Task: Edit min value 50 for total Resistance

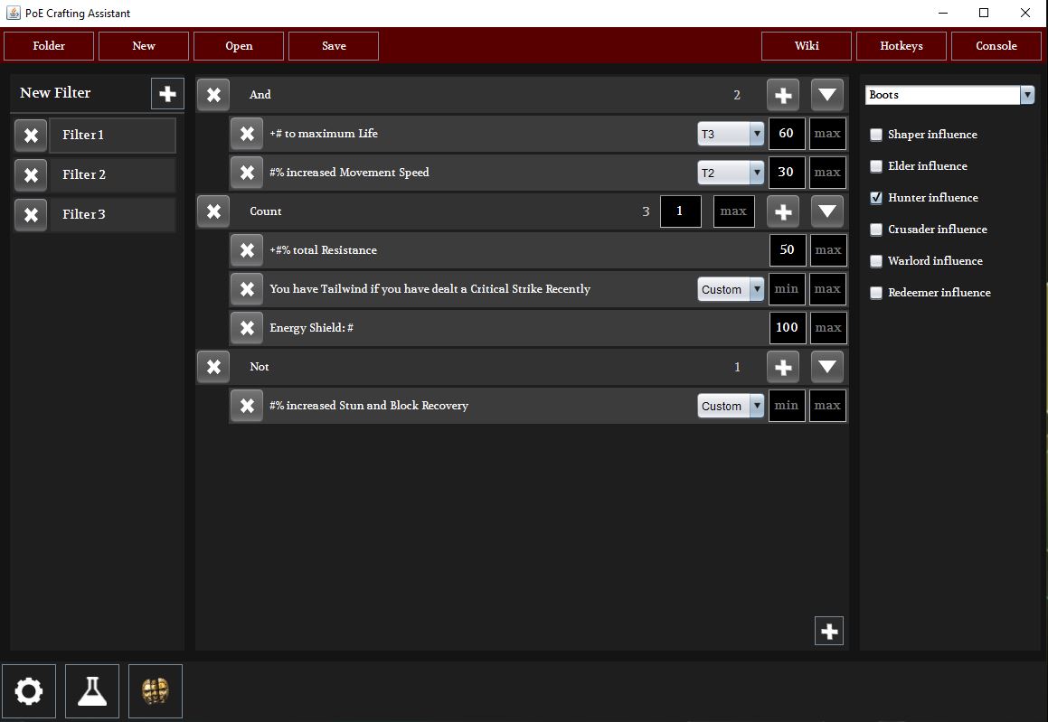Action: tap(788, 249)
